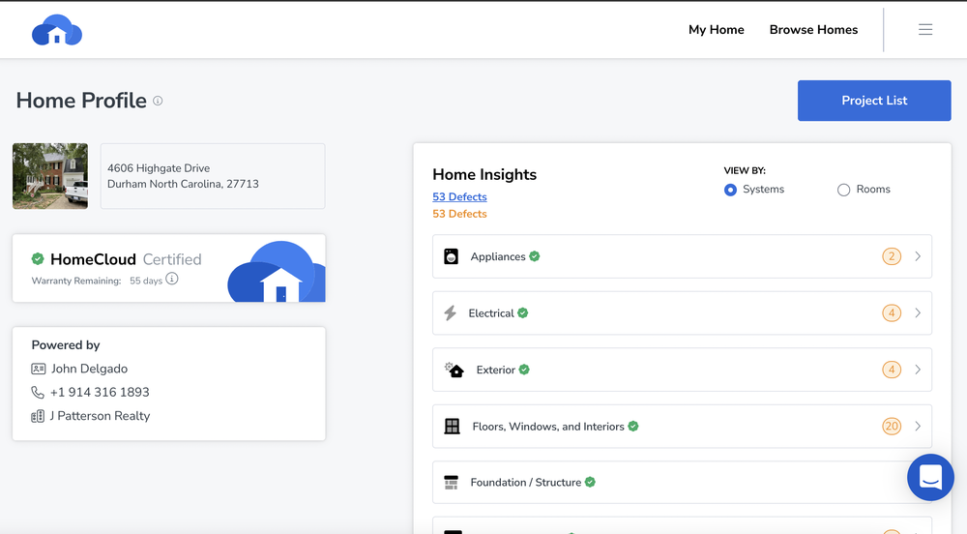The height and width of the screenshot is (534, 967).
Task: Expand the Appliances row chevron
Action: tap(918, 256)
